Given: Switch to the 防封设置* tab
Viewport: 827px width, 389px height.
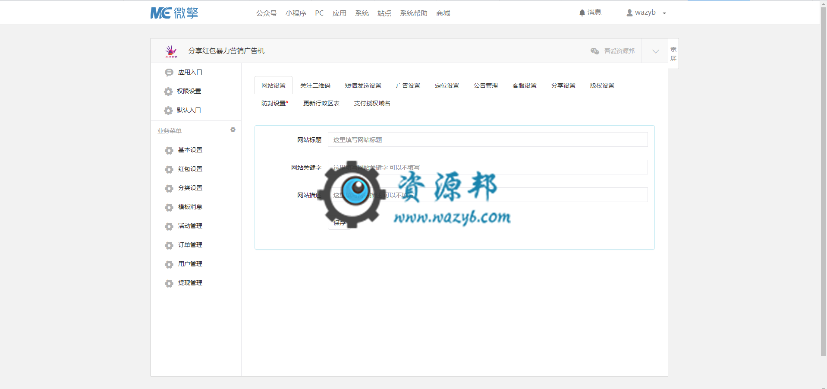Looking at the screenshot, I should (275, 103).
